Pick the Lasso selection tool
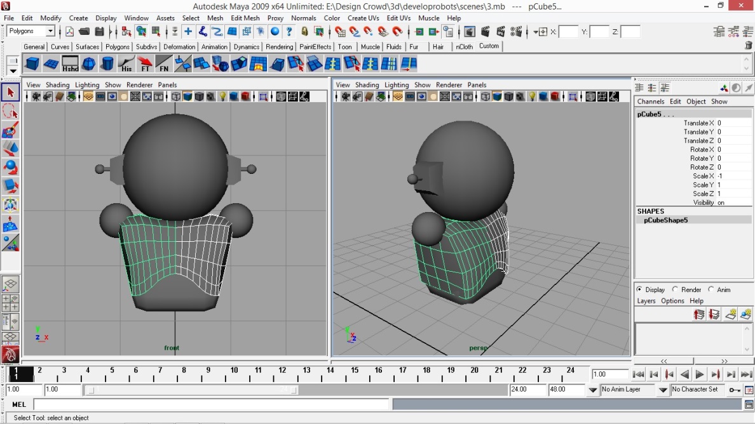 11,111
